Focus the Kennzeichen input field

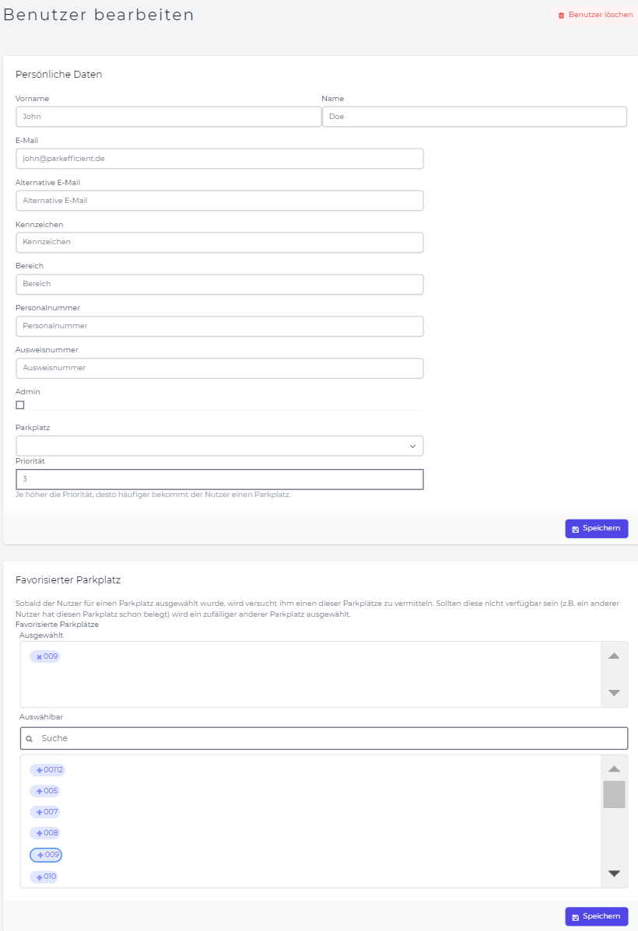click(x=219, y=242)
